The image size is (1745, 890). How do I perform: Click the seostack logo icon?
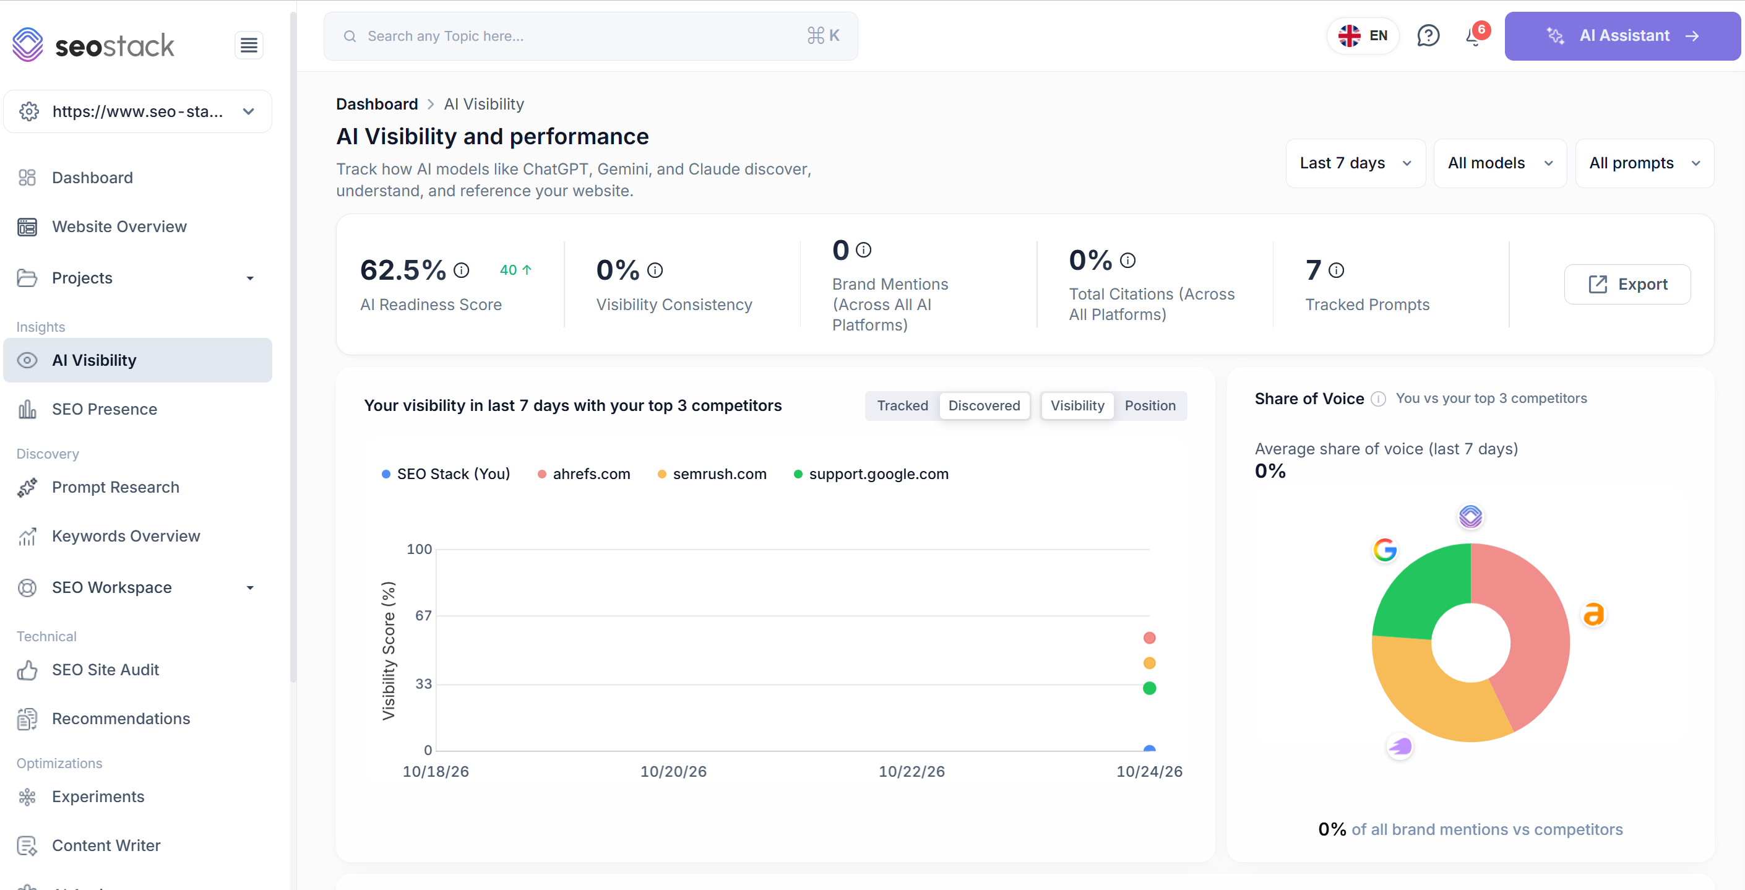click(x=28, y=45)
